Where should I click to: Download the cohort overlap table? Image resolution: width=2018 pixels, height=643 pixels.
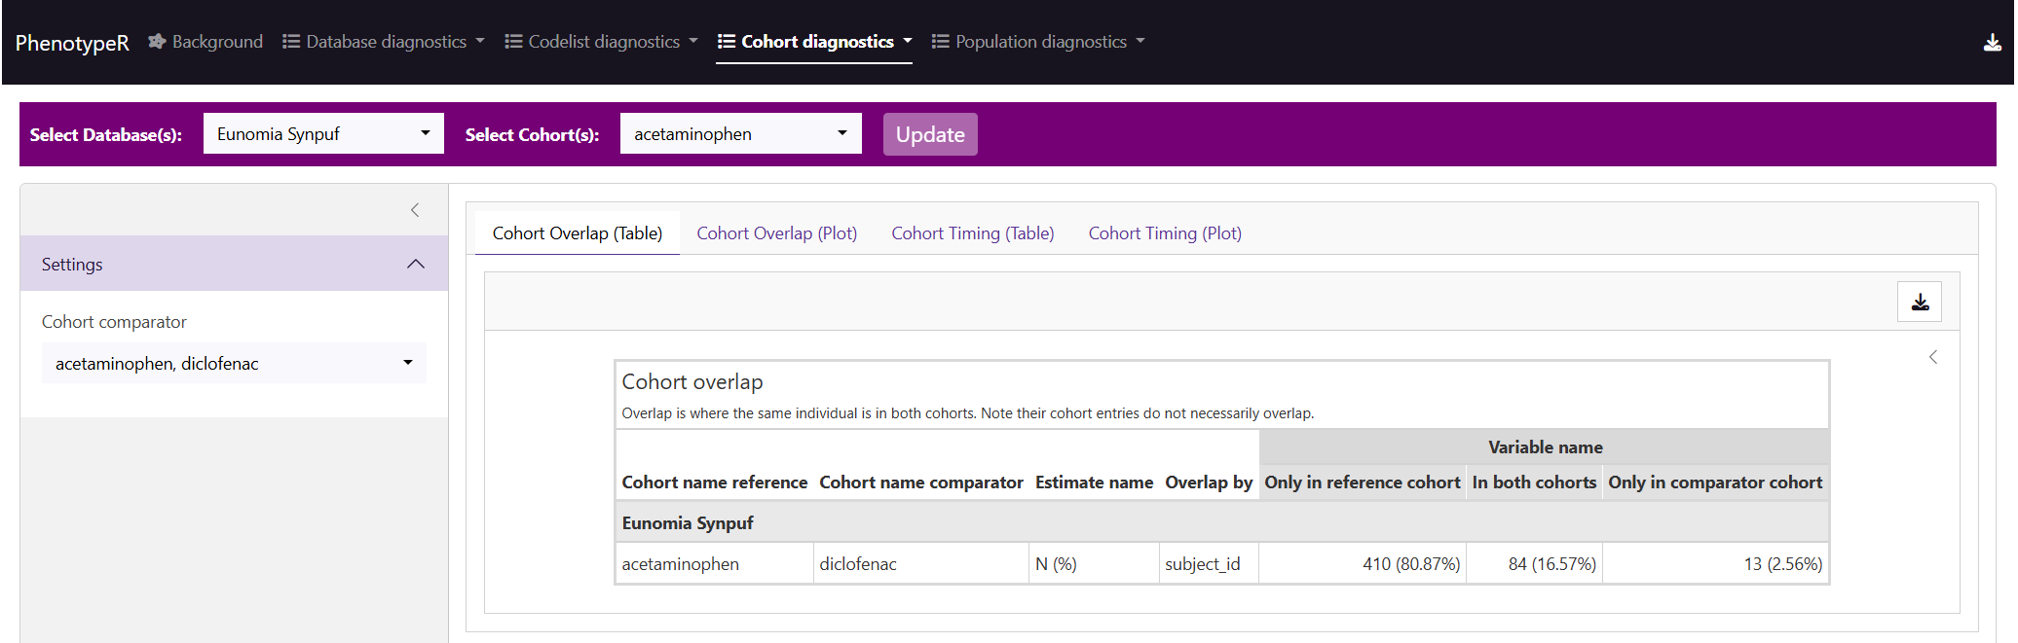tap(1919, 303)
